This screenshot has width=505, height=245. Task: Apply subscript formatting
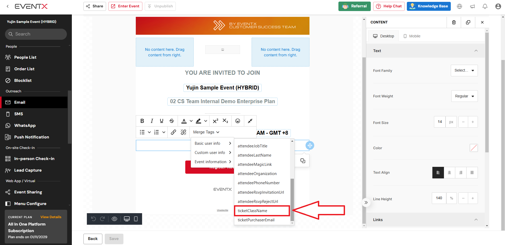(225, 121)
